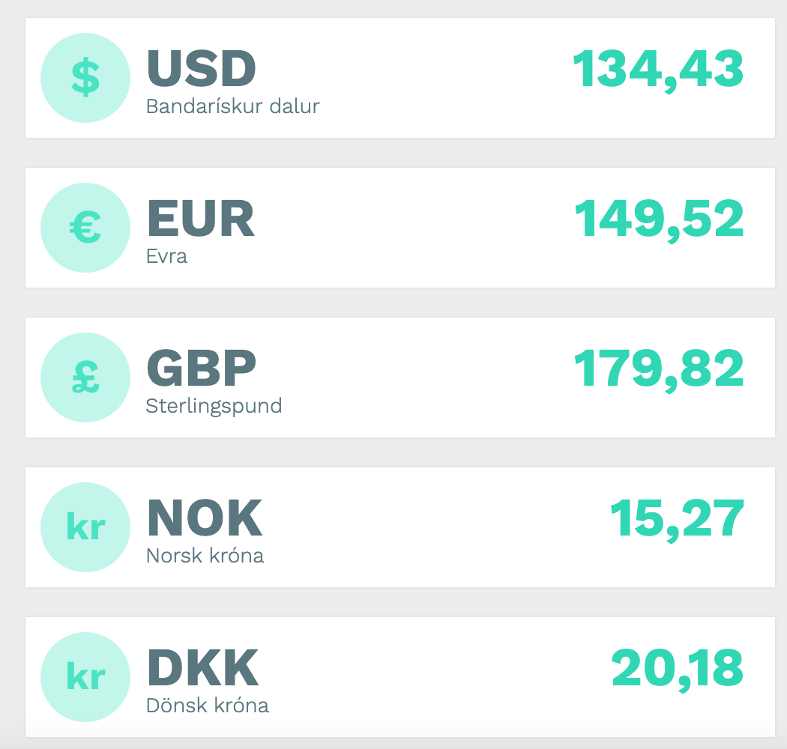Select the NOK currency code label

coord(205,518)
